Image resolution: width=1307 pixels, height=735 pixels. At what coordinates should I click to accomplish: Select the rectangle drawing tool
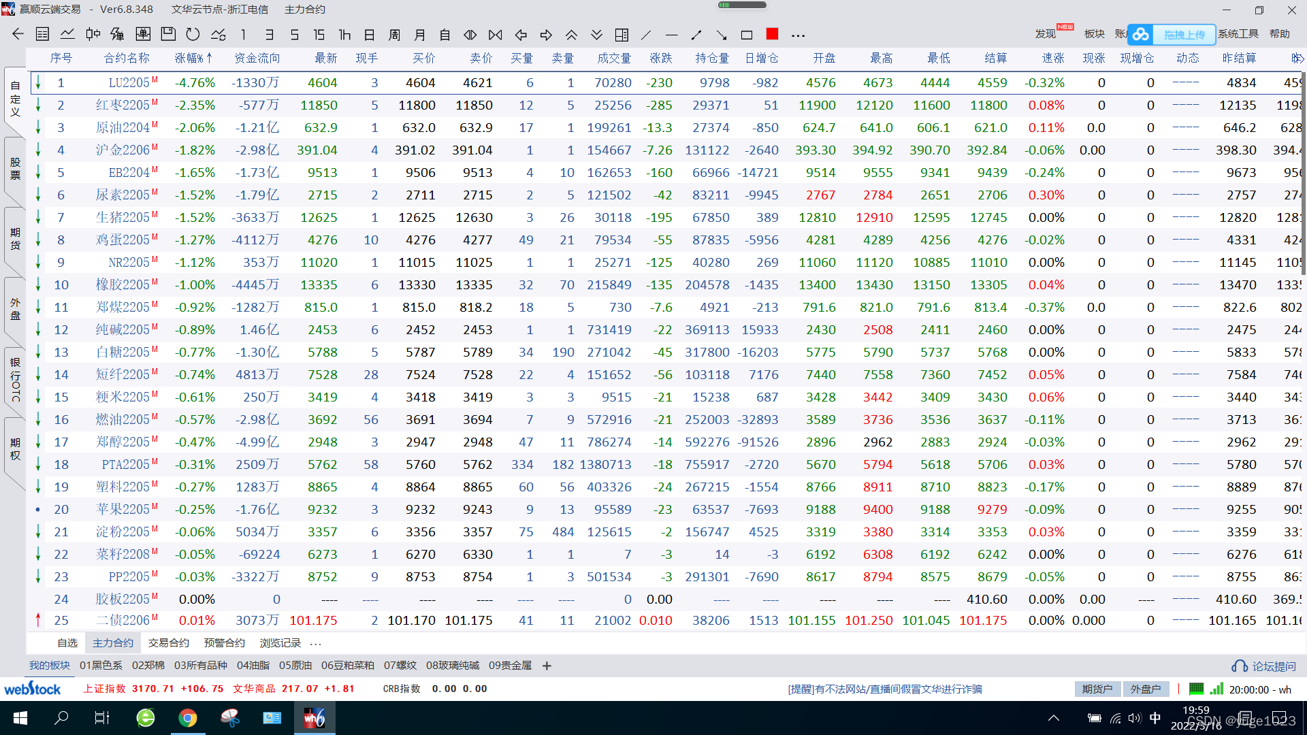(747, 35)
